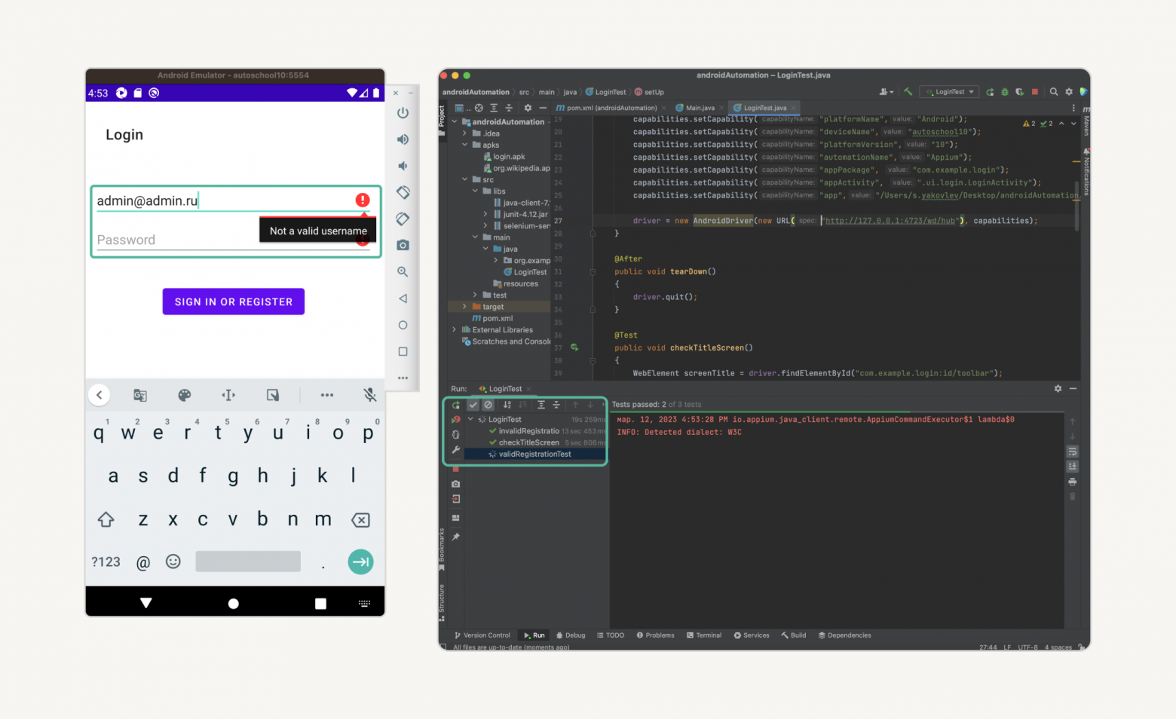Tap keyboard emoji smiley key
1176x719 pixels.
coord(173,561)
